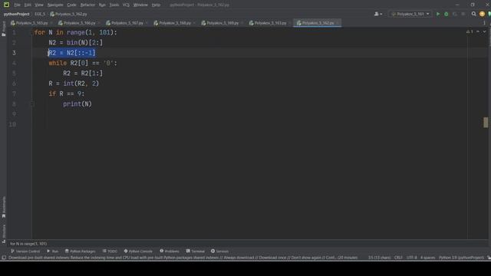The height and width of the screenshot is (276, 491).
Task: Click the print(N) code line
Action: 77,104
